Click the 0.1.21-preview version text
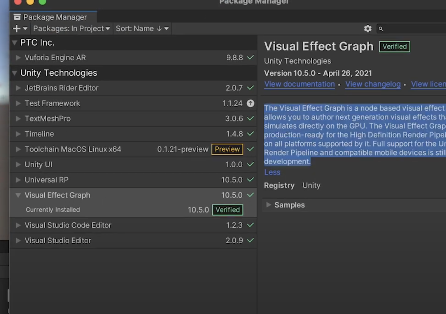Screen dimensions: 446x314 pos(183,149)
